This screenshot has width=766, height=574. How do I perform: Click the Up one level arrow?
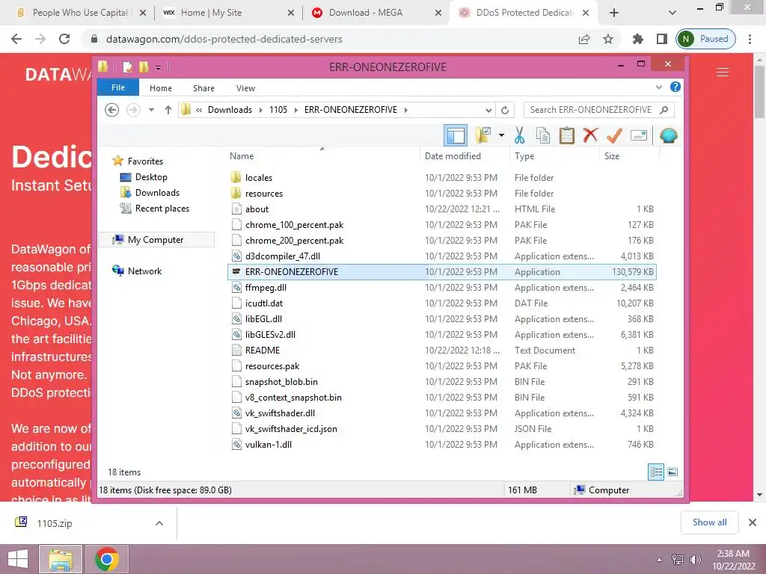(x=168, y=110)
